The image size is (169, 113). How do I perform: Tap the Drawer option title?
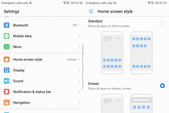94,83
